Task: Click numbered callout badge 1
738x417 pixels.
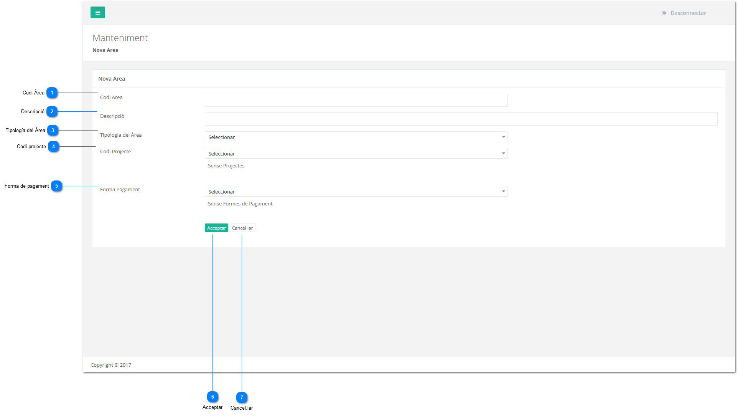Action: (52, 93)
